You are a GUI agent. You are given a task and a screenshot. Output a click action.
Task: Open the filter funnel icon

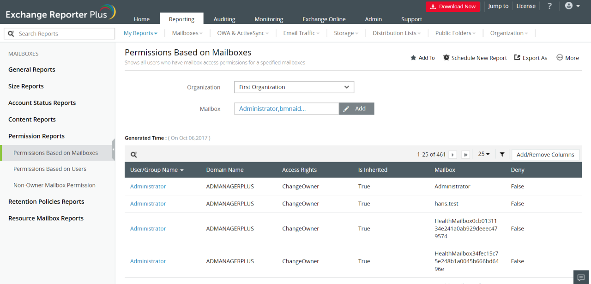tap(502, 155)
